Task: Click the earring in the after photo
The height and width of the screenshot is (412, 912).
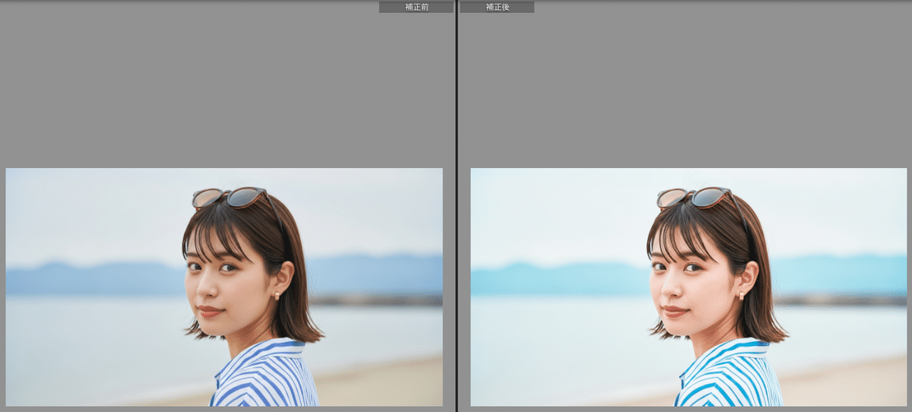Action: point(742,294)
